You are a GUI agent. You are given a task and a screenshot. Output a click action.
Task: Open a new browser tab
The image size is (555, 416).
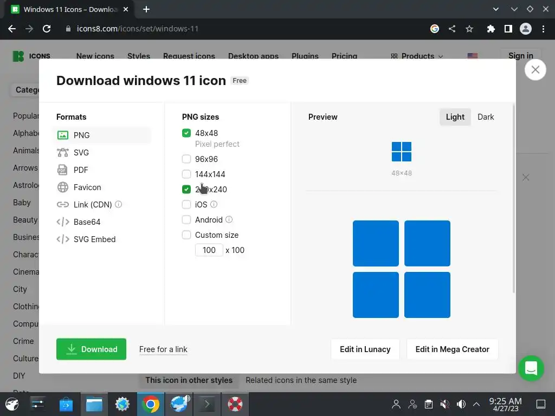click(146, 9)
